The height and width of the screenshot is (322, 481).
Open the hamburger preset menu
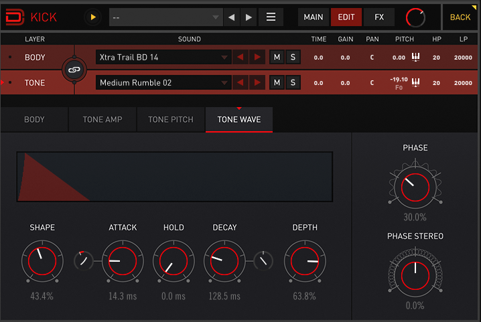coord(271,17)
